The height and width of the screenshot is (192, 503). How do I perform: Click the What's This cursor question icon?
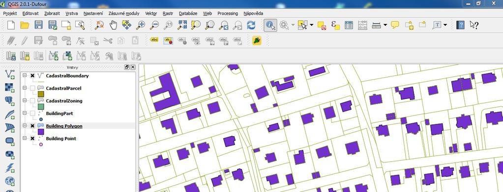coord(474,25)
